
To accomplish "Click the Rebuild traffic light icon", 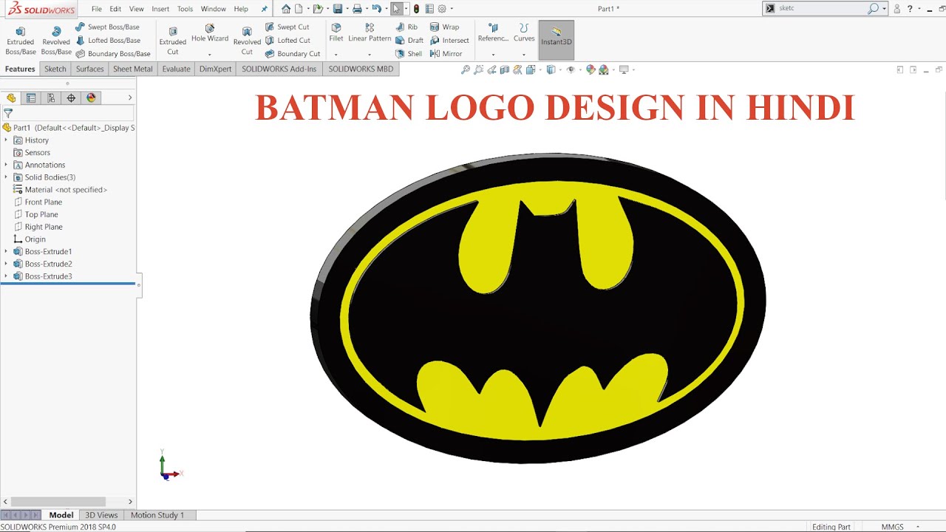I will (416, 9).
